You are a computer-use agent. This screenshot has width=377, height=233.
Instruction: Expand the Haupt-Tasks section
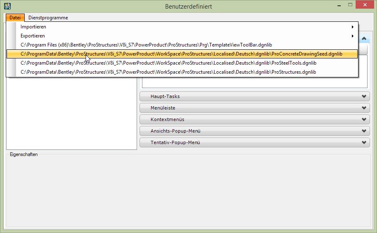(255, 96)
